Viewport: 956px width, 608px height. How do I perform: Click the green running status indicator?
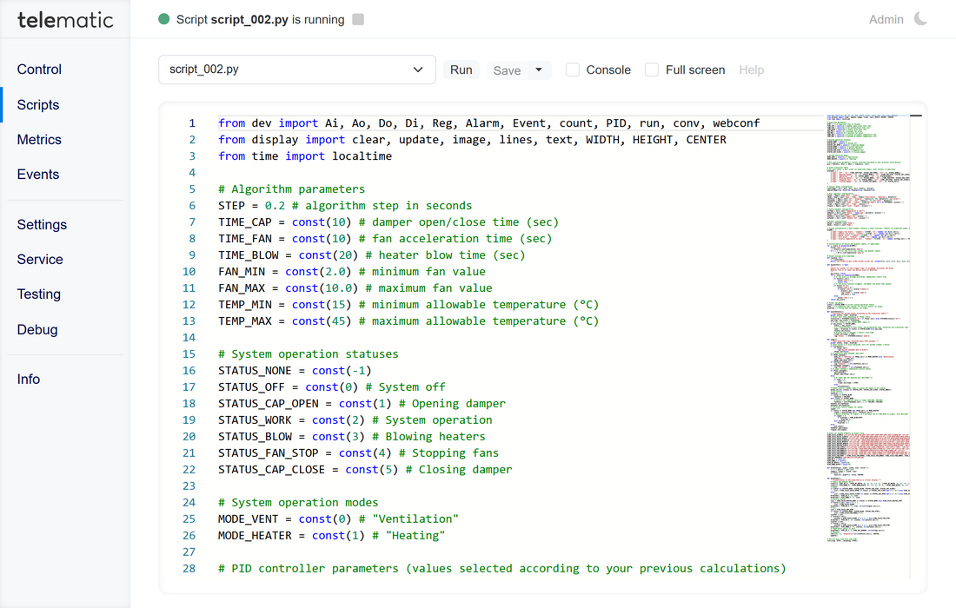coord(164,20)
